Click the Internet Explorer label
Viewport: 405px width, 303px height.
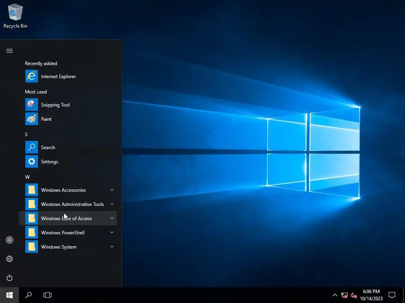59,77
